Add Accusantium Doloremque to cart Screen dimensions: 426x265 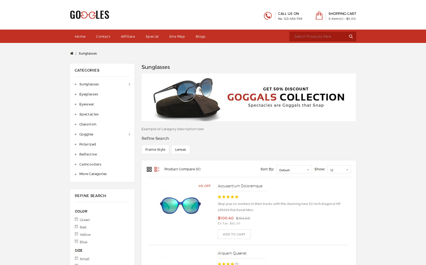tap(234, 234)
